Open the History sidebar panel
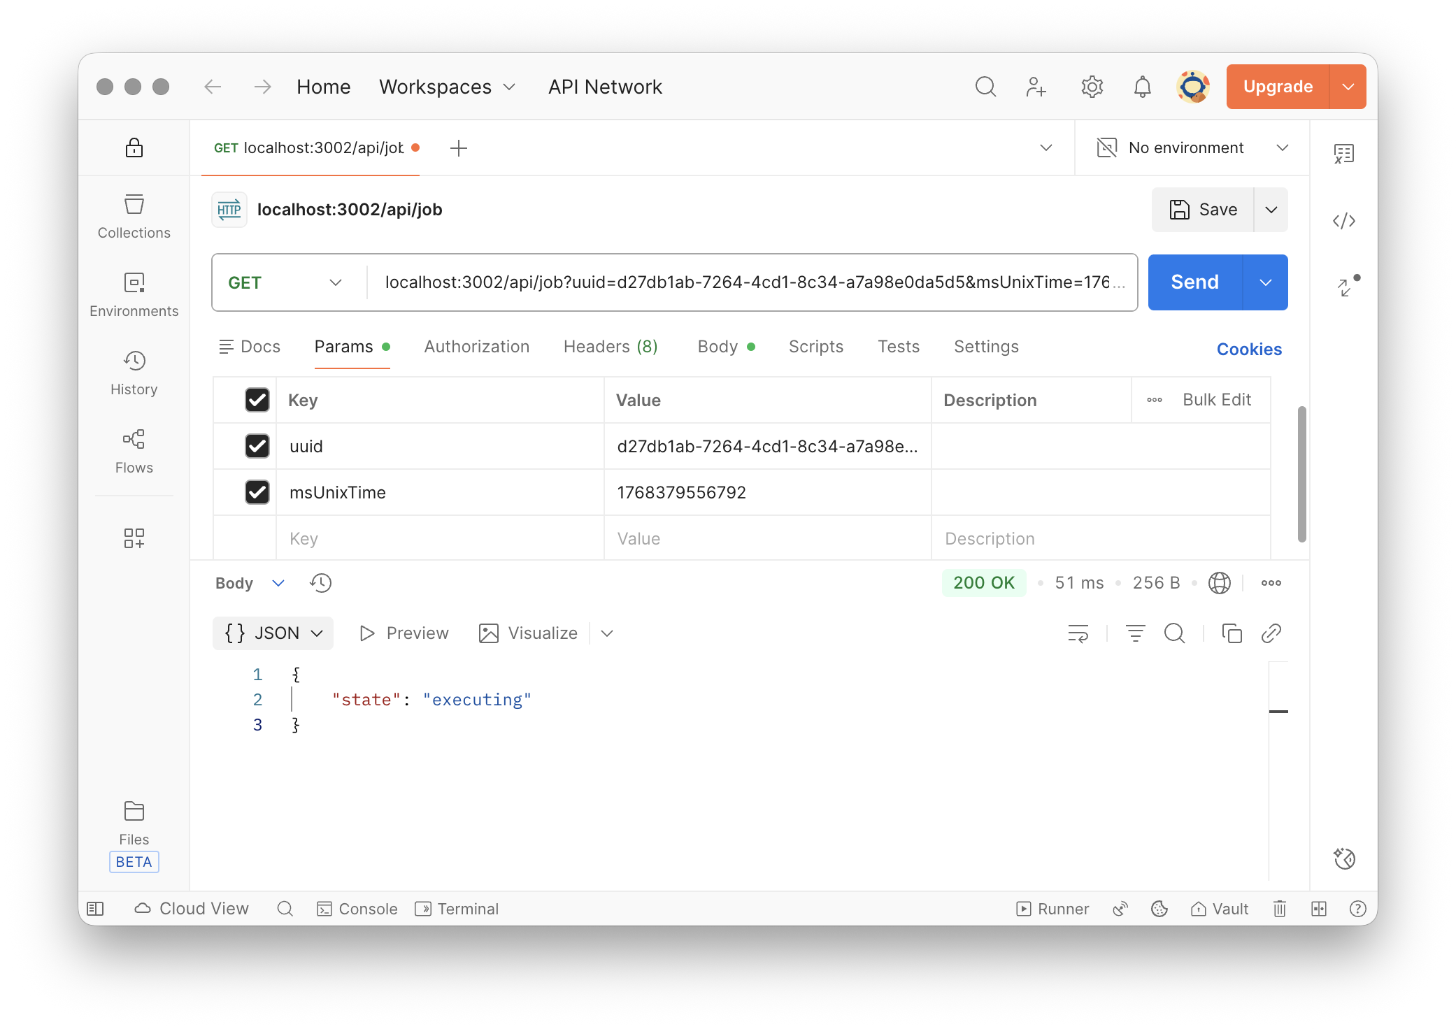 coord(134,373)
